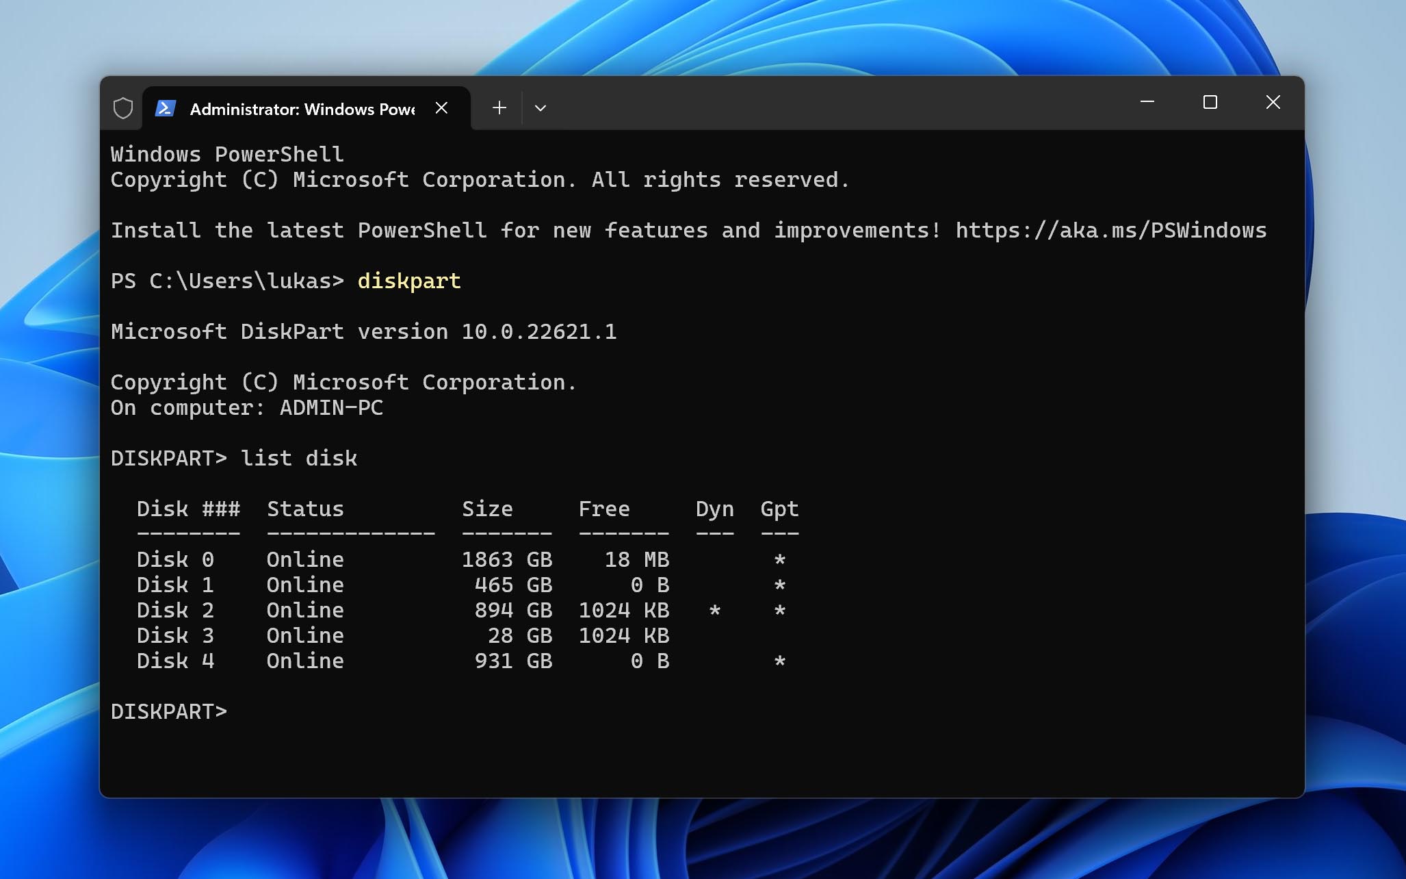The width and height of the screenshot is (1406, 879).
Task: Click the Disk 3 row label
Action: 175,635
